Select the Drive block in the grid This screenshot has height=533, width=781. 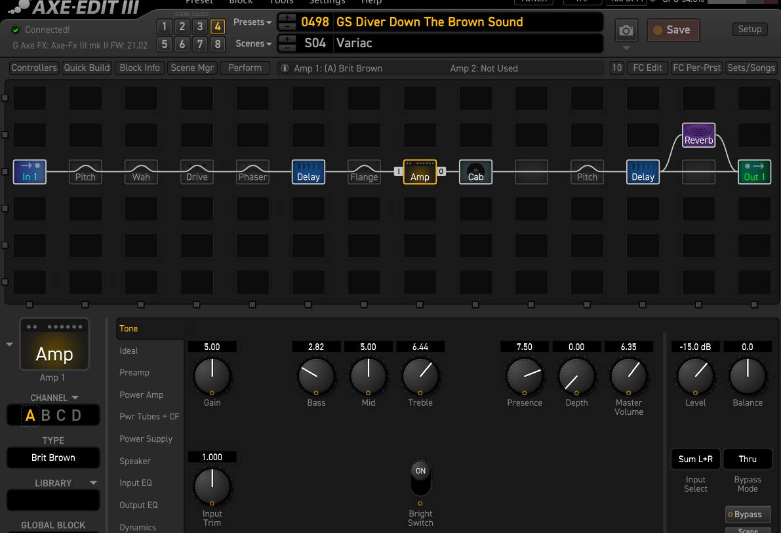click(x=197, y=171)
